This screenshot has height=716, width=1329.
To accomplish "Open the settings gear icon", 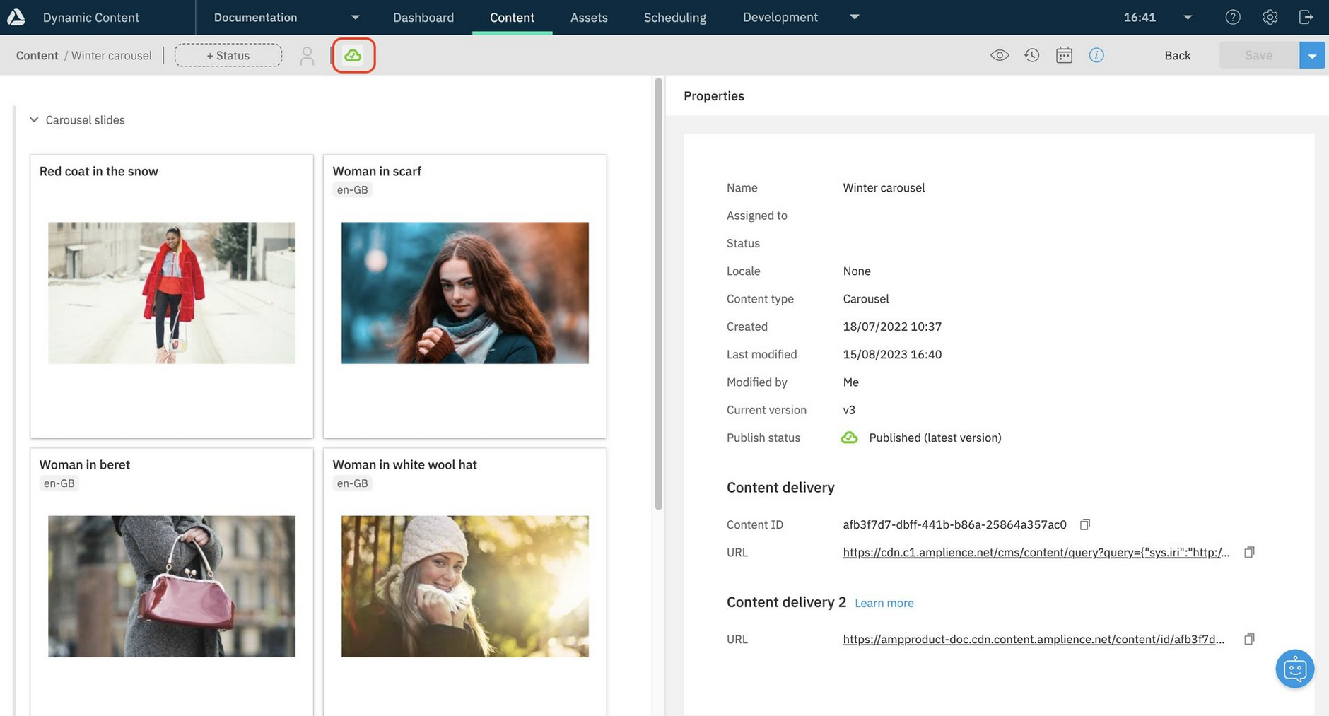I will [1270, 17].
